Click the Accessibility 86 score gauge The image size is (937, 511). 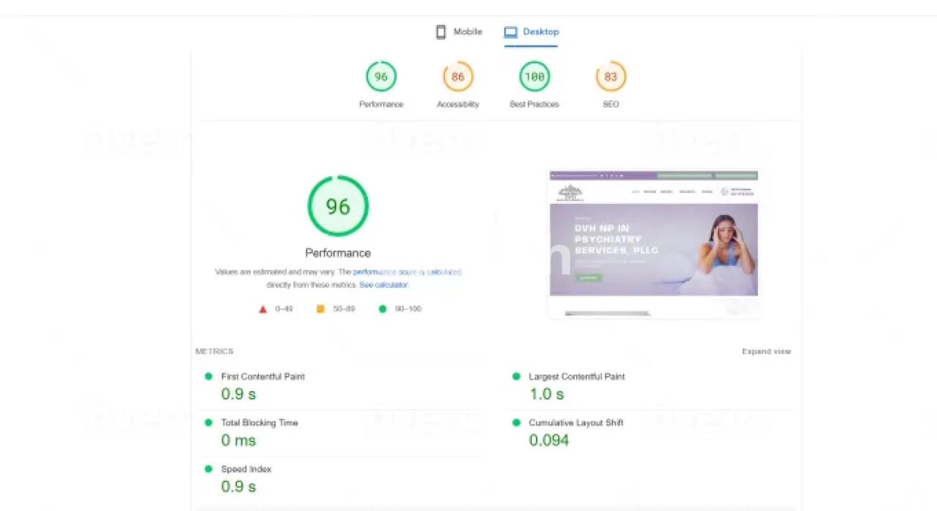coord(458,77)
